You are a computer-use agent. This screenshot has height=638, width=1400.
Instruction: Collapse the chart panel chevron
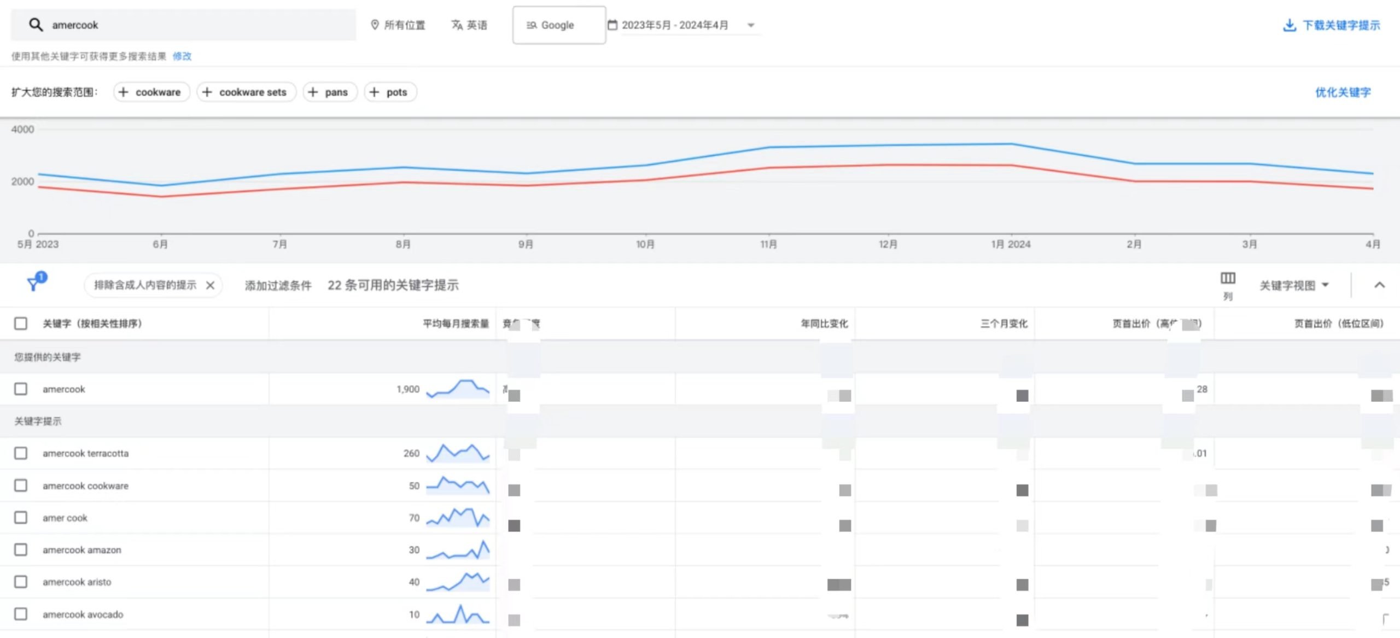click(x=1379, y=285)
